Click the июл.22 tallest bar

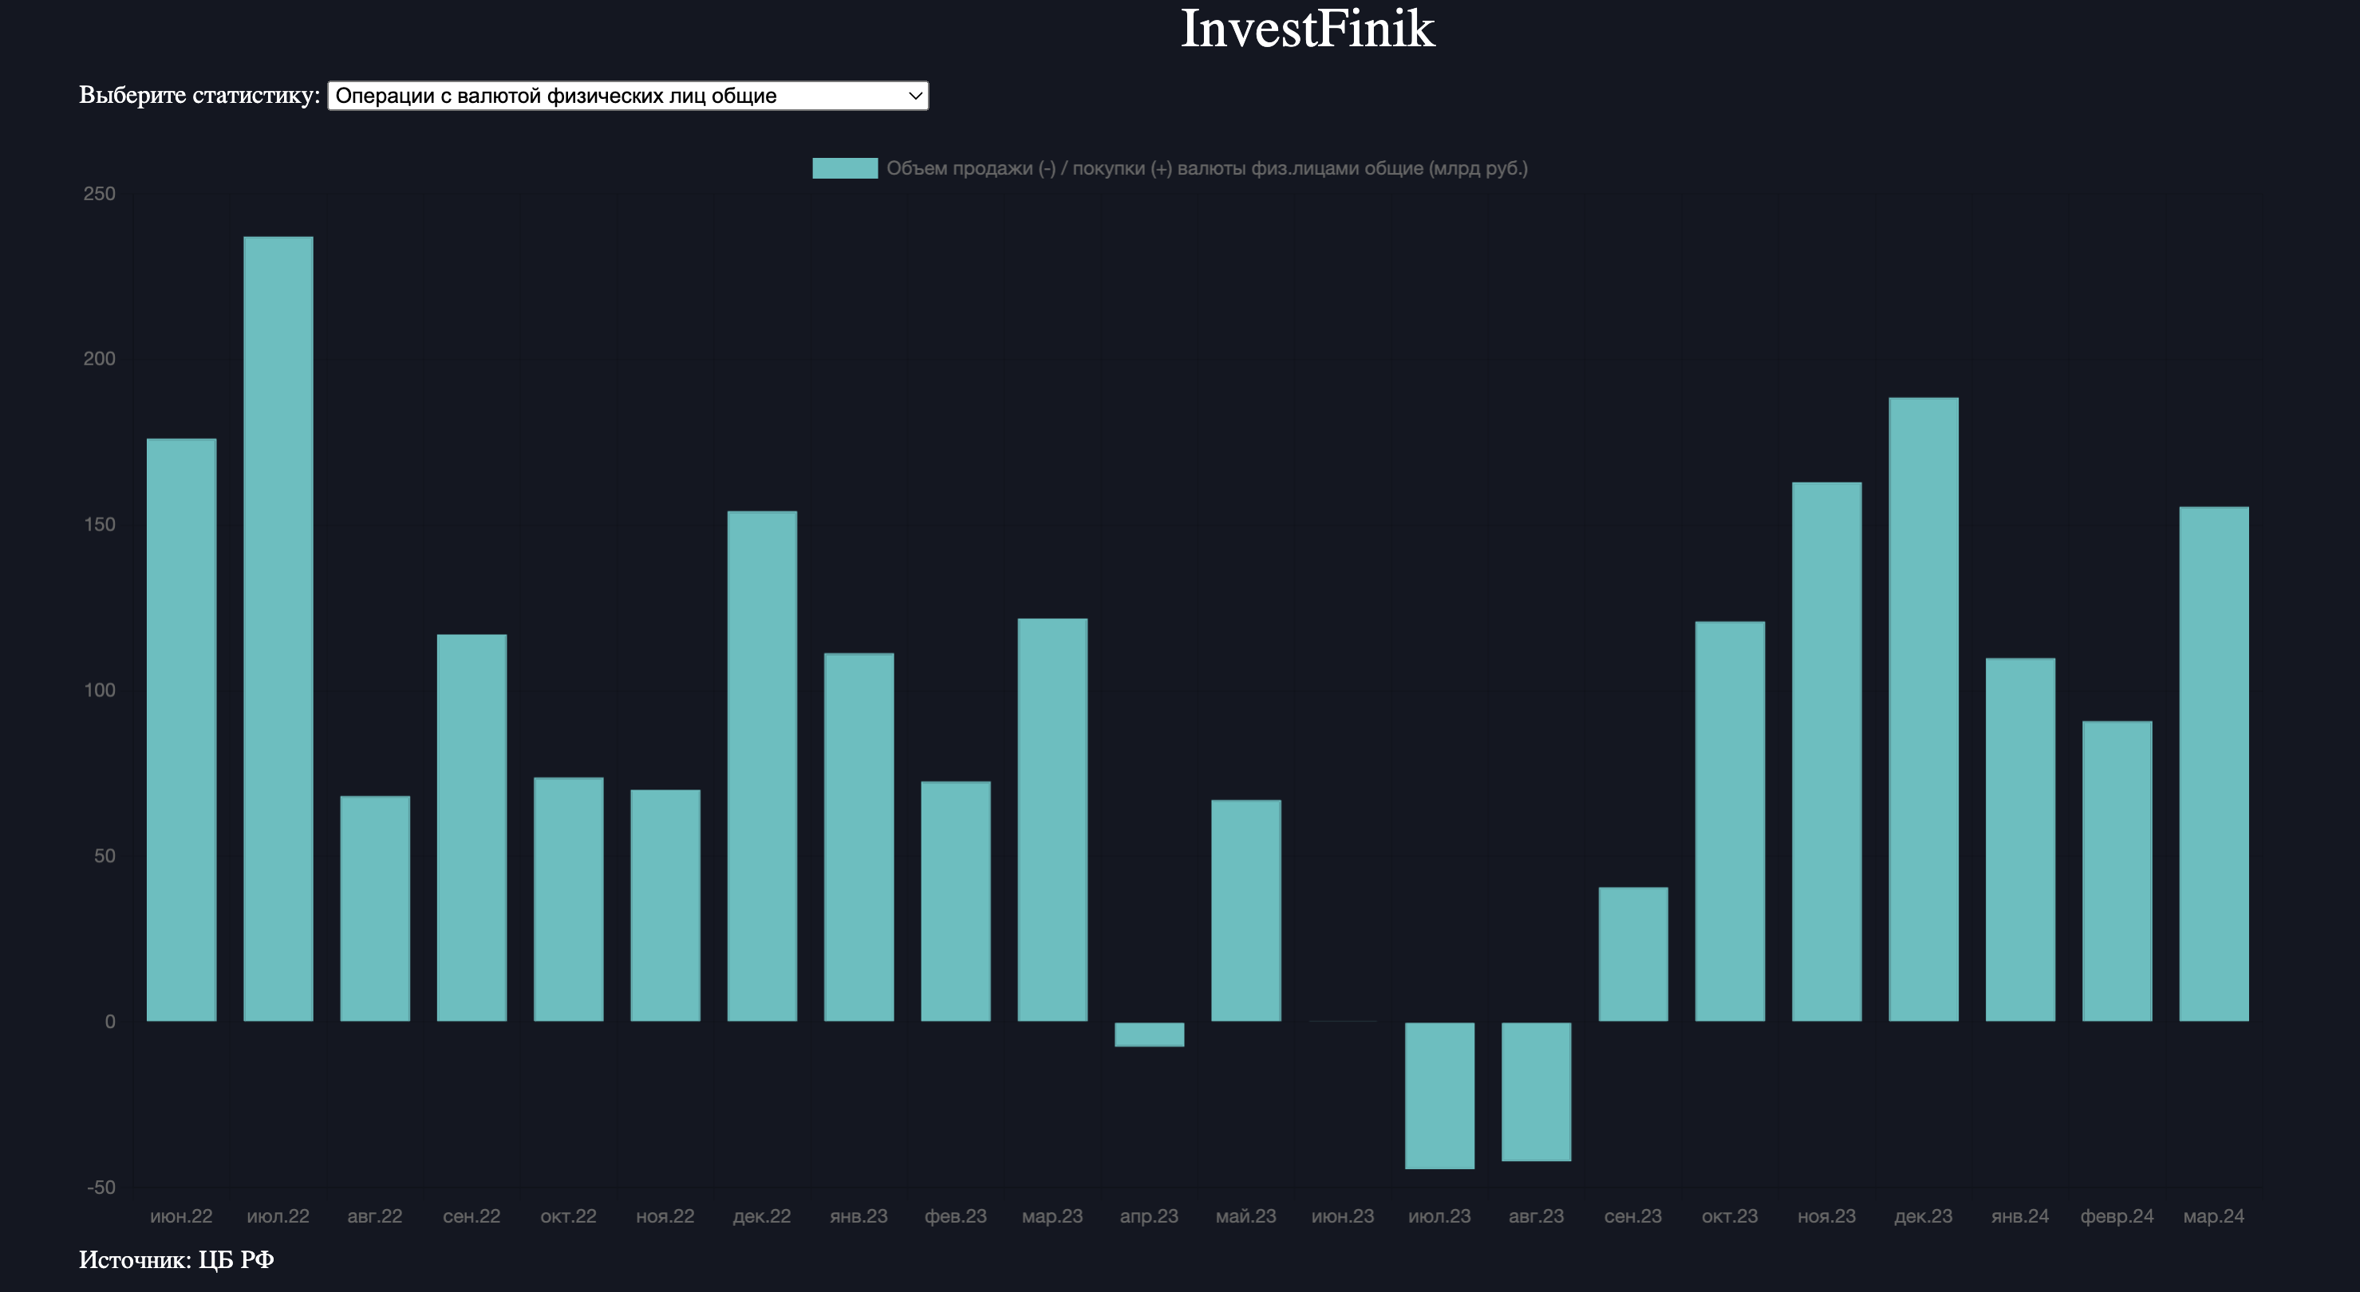[278, 628]
